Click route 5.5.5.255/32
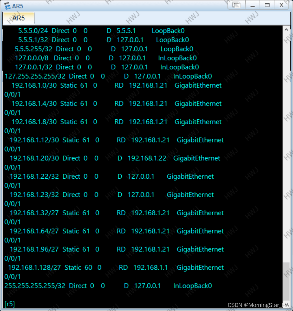 [34, 49]
